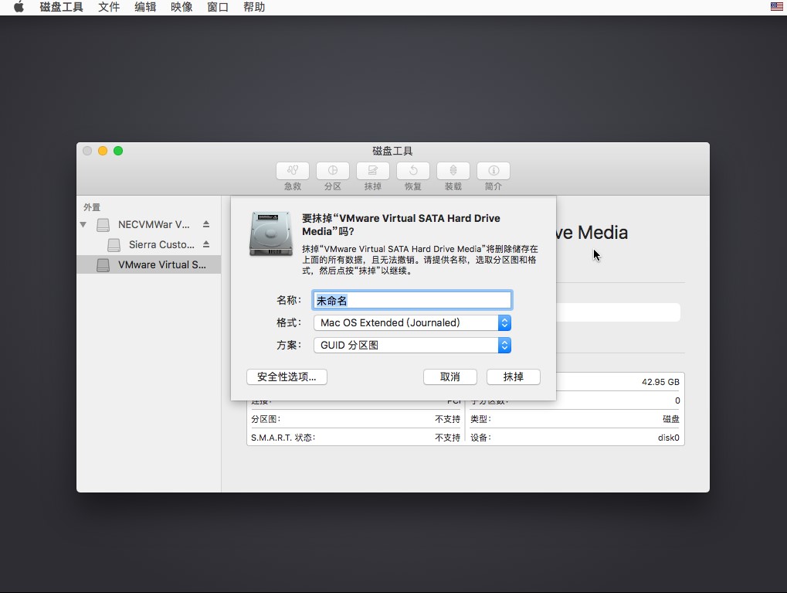The width and height of the screenshot is (787, 593).
Task: Click the 名称 name input field
Action: pos(412,300)
